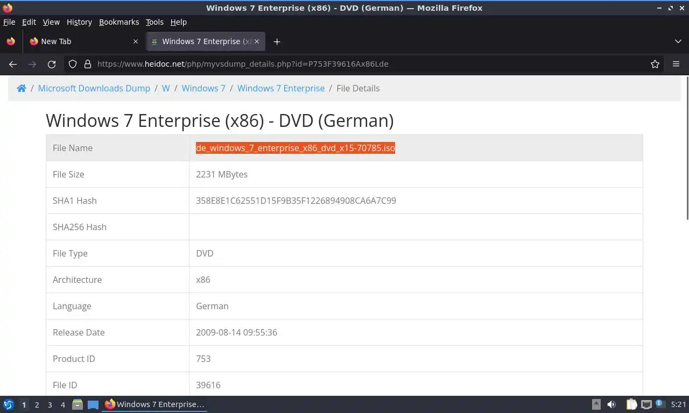Switch to workspace 1
This screenshot has height=413, width=689.
[24, 404]
